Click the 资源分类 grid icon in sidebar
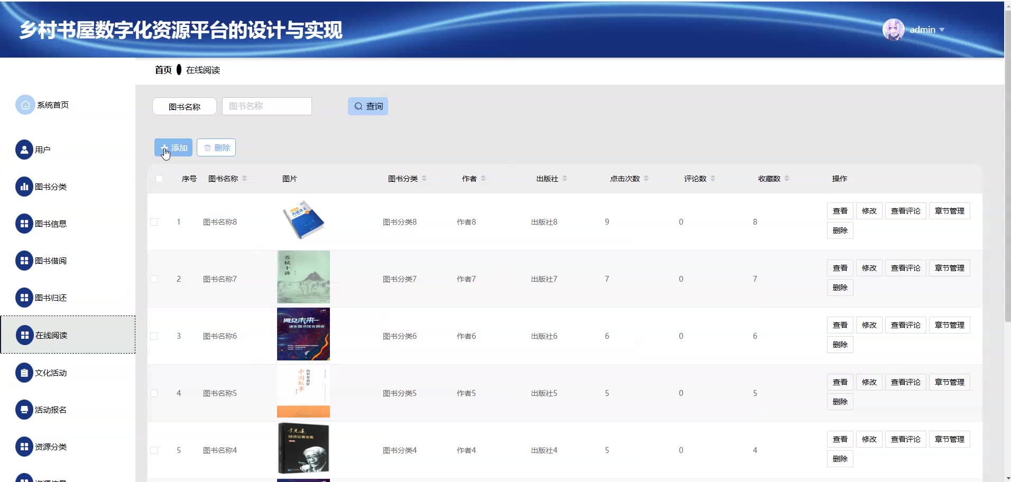1011x482 pixels. 24,447
